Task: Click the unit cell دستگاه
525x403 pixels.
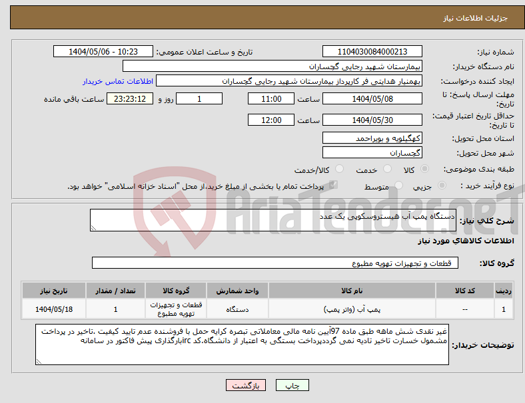Action: pyautogui.click(x=237, y=309)
